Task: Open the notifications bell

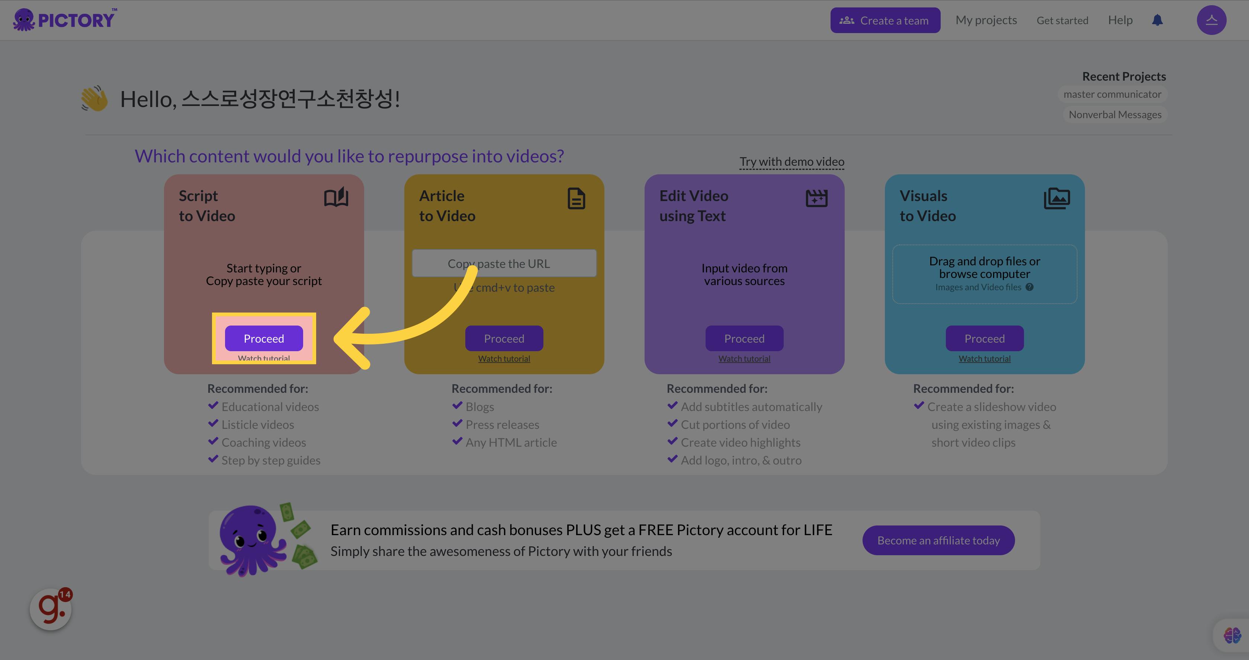Action: pyautogui.click(x=1158, y=20)
